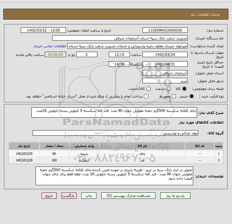Click the buyer organization name field
The height and width of the screenshot is (224, 232).
point(120,38)
